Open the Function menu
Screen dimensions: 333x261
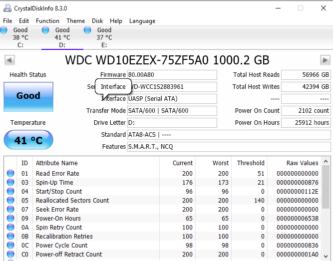point(47,21)
